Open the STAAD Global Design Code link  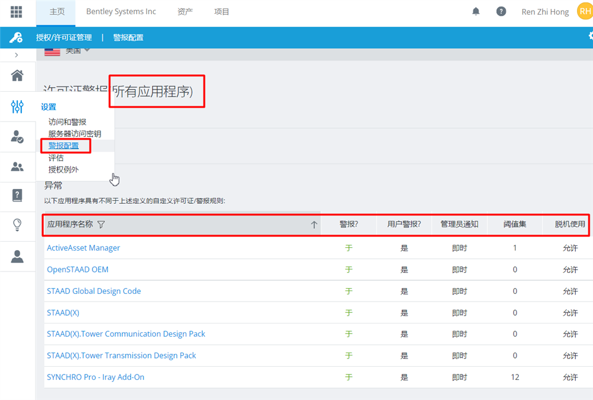pos(94,291)
